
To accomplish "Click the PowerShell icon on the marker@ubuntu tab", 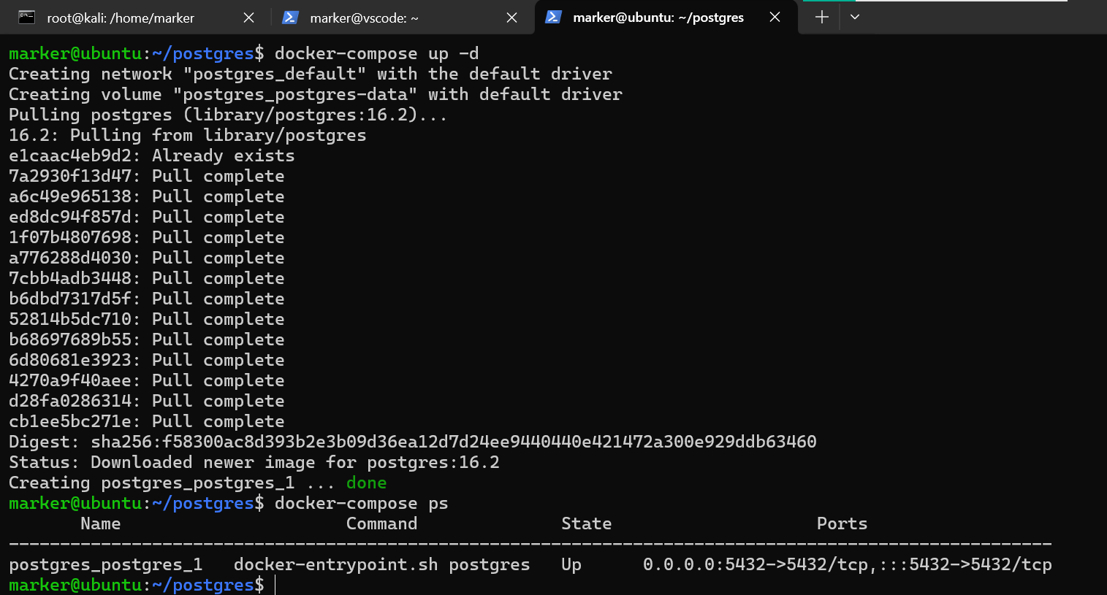I will coord(553,17).
